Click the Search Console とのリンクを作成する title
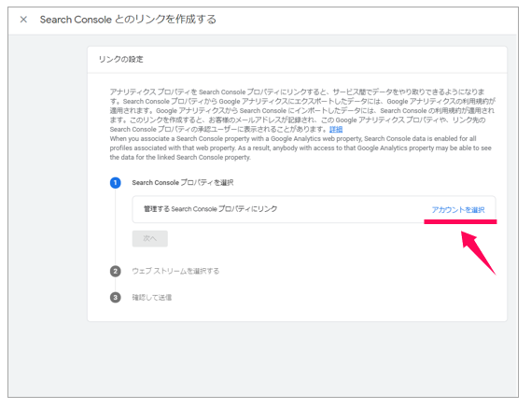The height and width of the screenshot is (409, 531). 128,20
